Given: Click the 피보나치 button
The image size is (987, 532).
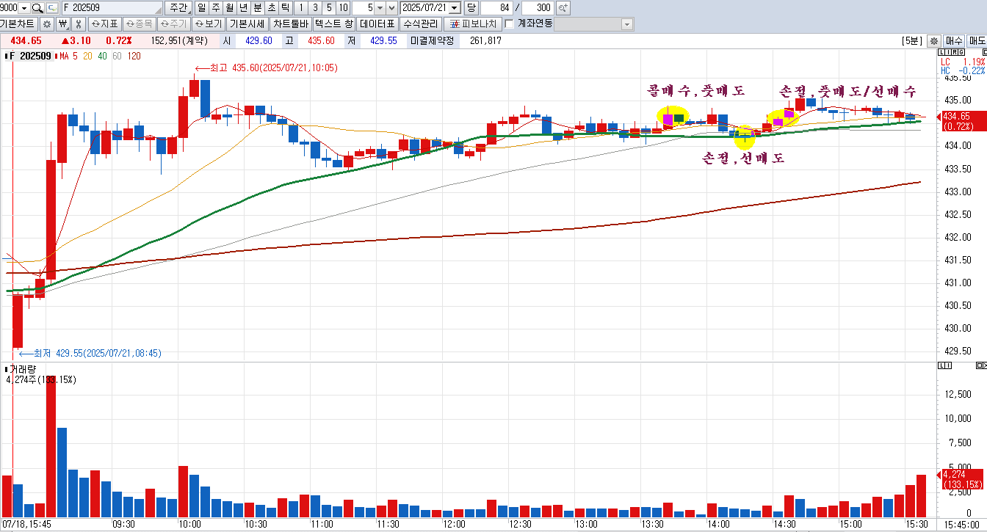Looking at the screenshot, I should [x=474, y=23].
